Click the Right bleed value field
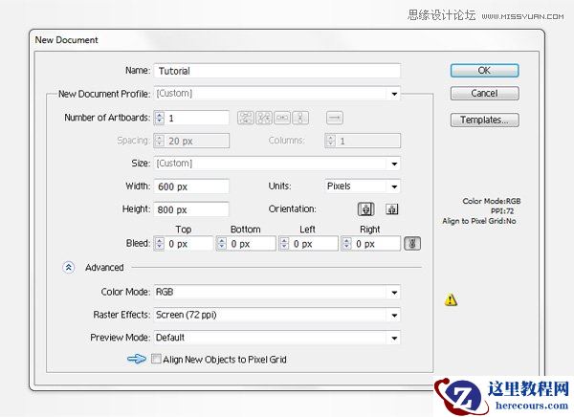This screenshot has width=574, height=417. 377,244
